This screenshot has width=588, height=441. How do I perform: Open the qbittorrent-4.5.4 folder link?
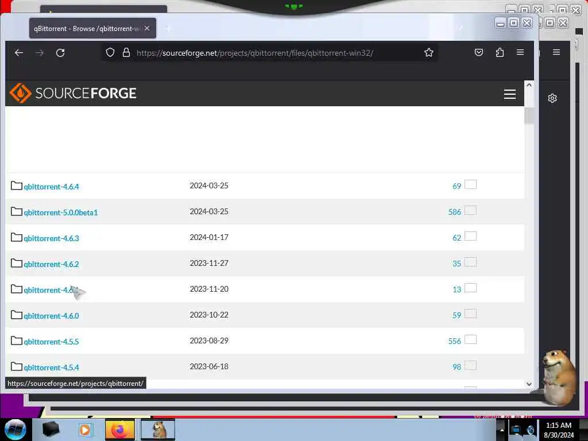[x=51, y=368]
